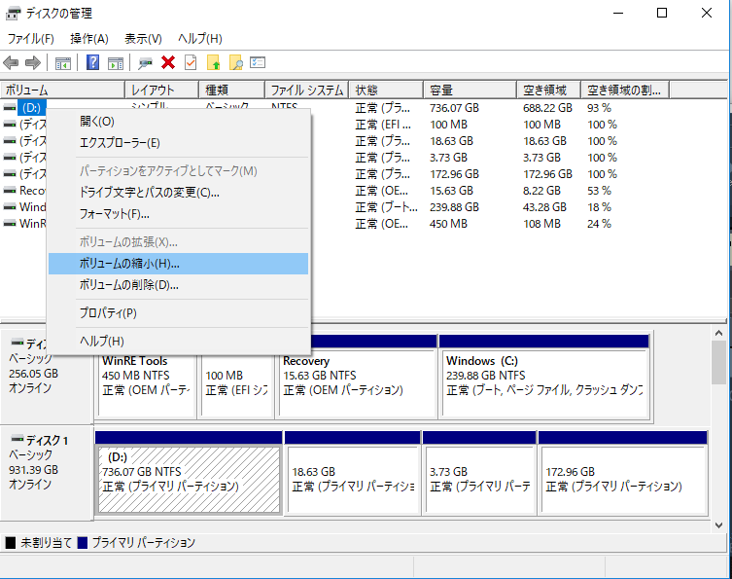Open the 表示(V) menu

[x=143, y=38]
